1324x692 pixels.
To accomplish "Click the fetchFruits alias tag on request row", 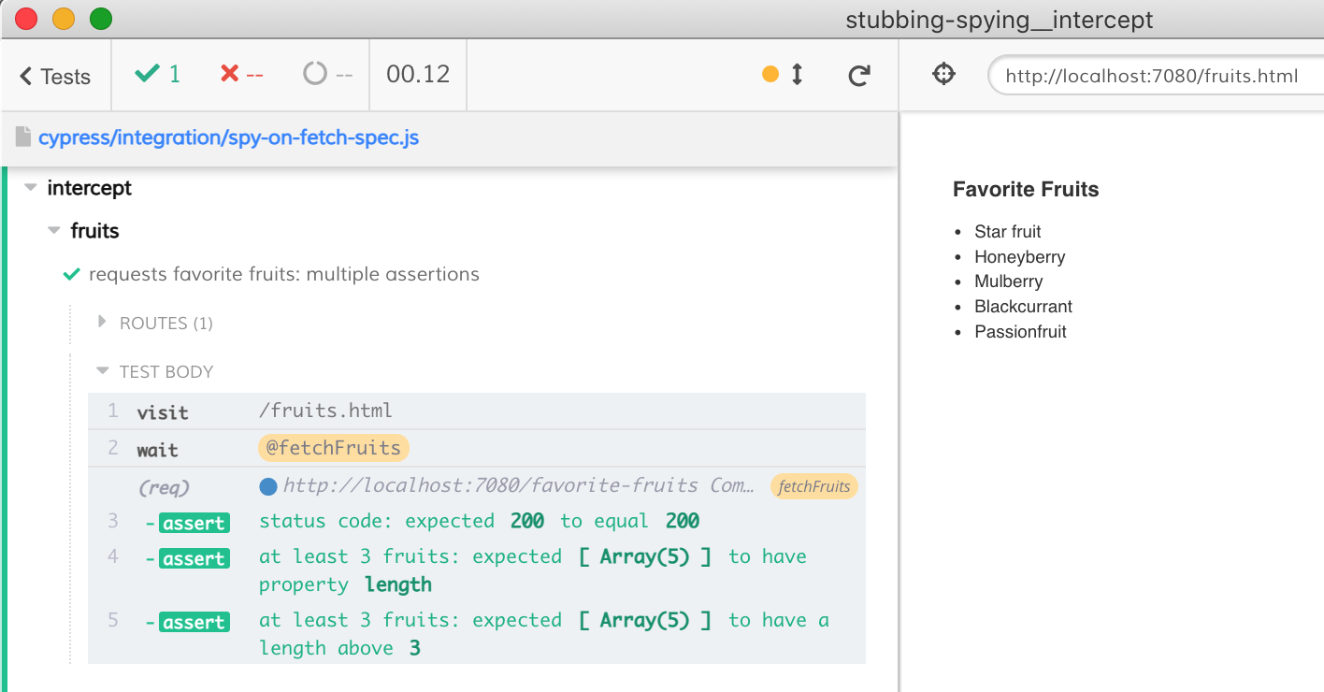I will click(813, 486).
